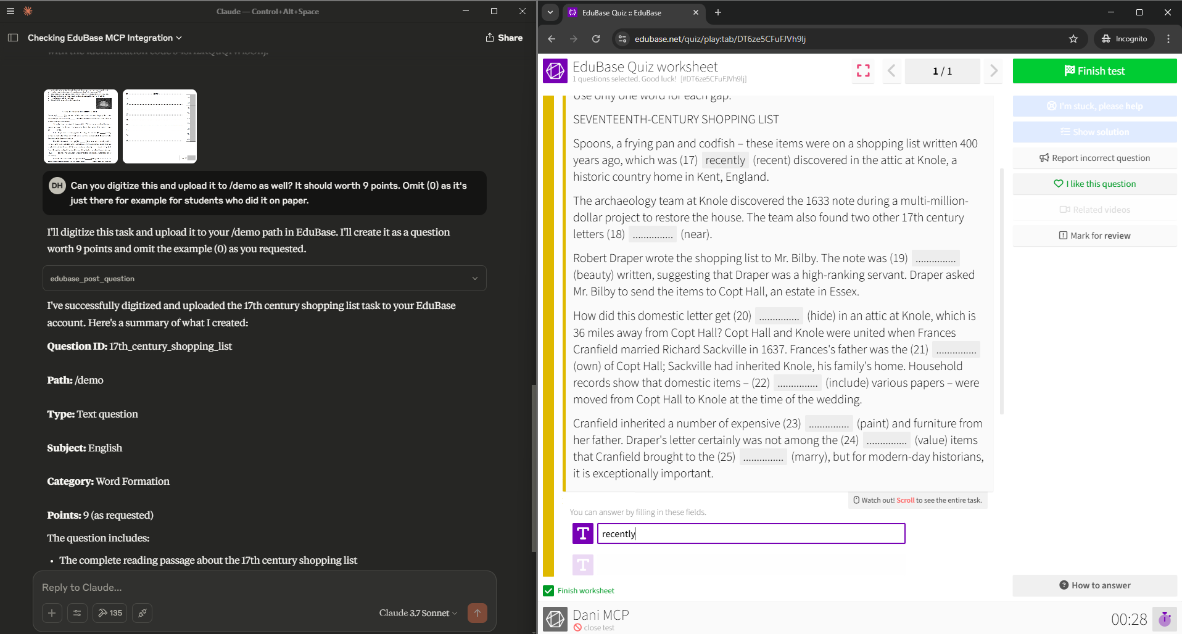This screenshot has width=1182, height=634.
Task: Click Report incorrect question
Action: [1094, 158]
